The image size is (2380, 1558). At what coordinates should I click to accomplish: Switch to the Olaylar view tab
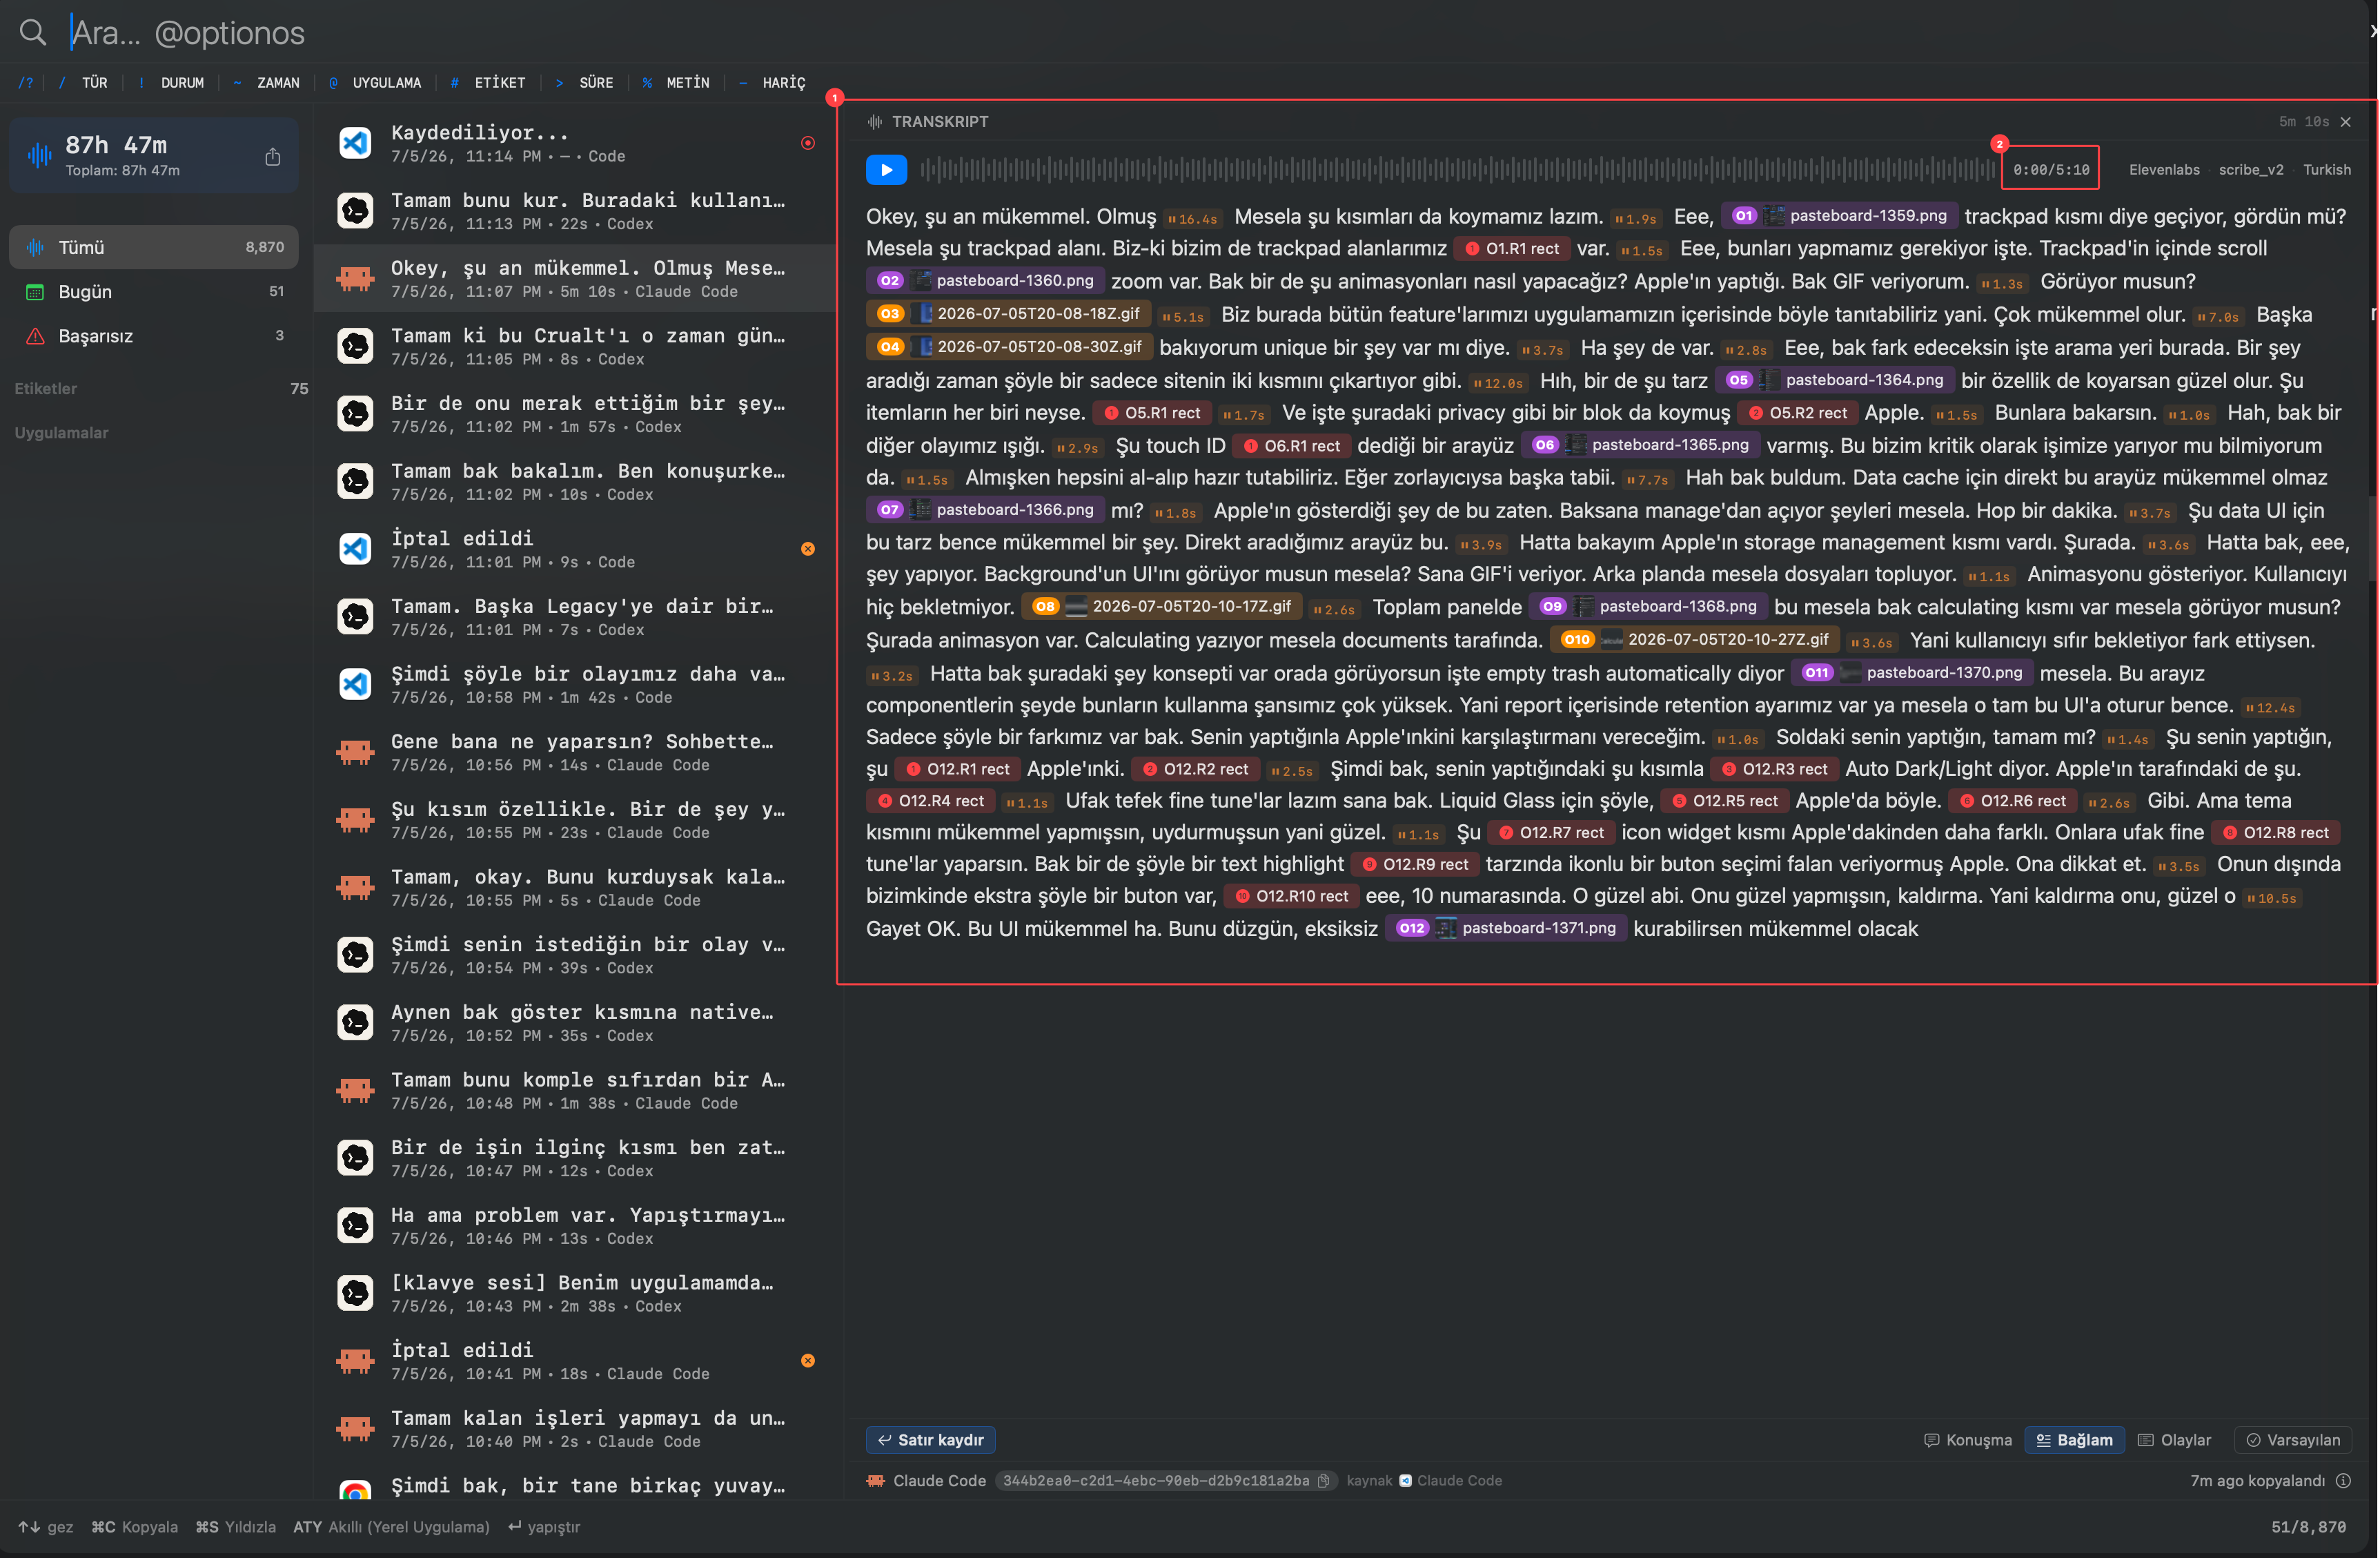click(2174, 1439)
